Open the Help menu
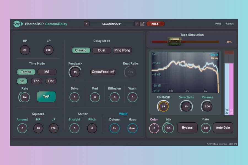Viewport: 248px width, 165px height. [218, 24]
